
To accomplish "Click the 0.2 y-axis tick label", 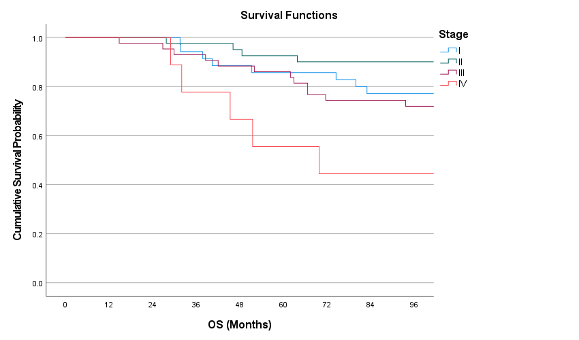I will (37, 234).
